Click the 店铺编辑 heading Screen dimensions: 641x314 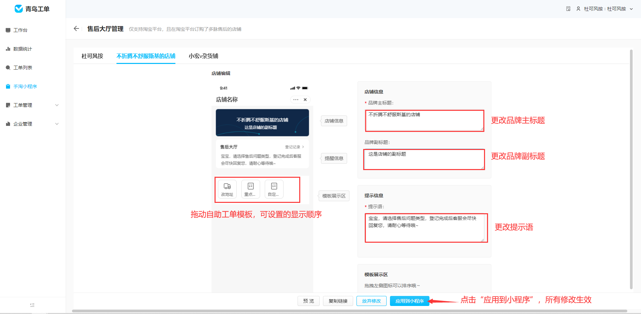[221, 73]
